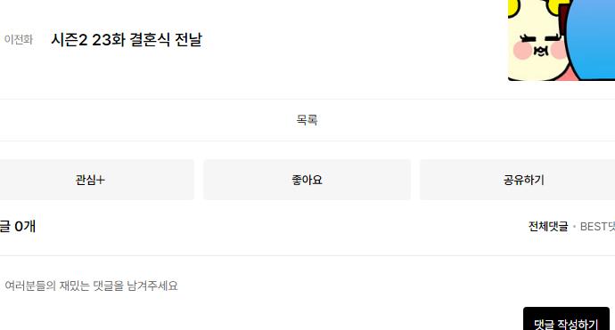The width and height of the screenshot is (615, 330).
Task: Click the 댓글 0개 comment count heading
Action: 18,226
